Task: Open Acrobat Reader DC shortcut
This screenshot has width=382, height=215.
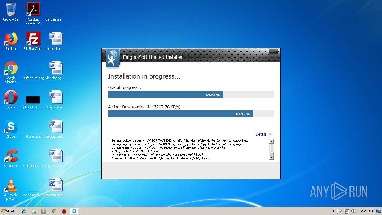Action: [33, 13]
